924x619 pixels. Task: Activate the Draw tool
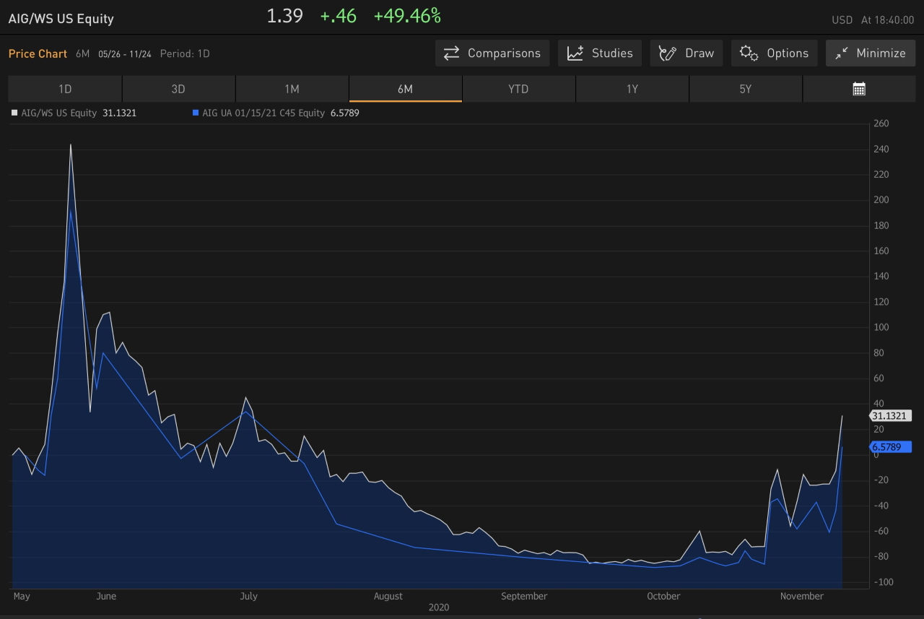[686, 53]
